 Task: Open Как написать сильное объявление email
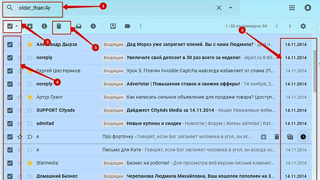pyautogui.click(x=200, y=97)
